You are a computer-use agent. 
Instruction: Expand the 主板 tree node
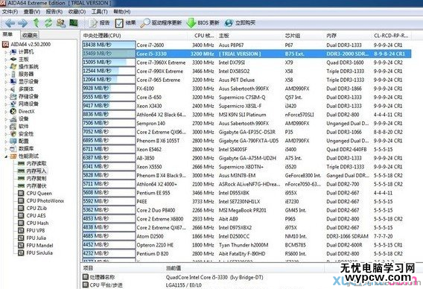(x=6, y=60)
